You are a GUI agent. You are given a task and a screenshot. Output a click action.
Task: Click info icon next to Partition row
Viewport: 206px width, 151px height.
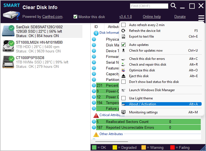[94, 80]
